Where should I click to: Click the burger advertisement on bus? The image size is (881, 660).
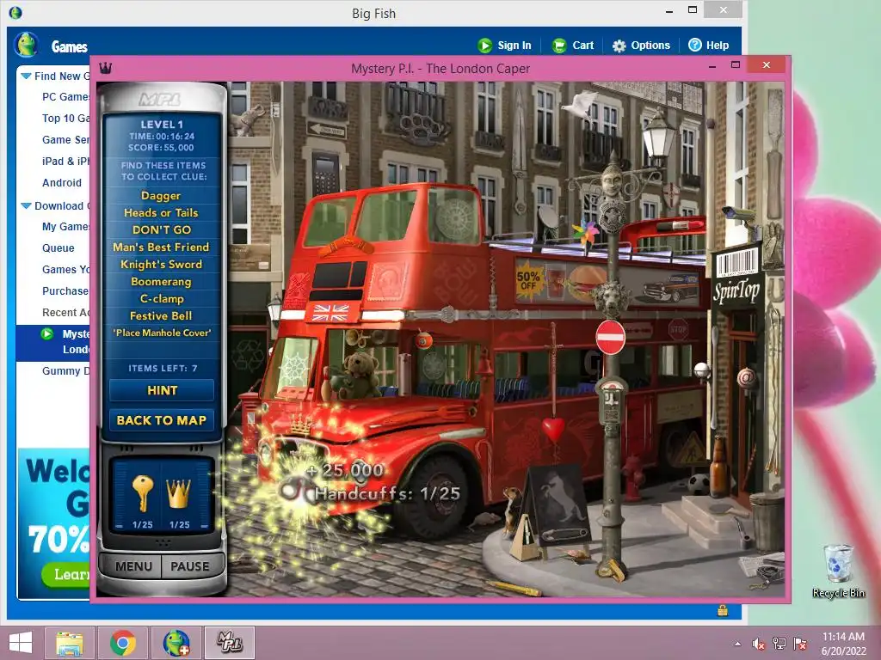pos(585,282)
